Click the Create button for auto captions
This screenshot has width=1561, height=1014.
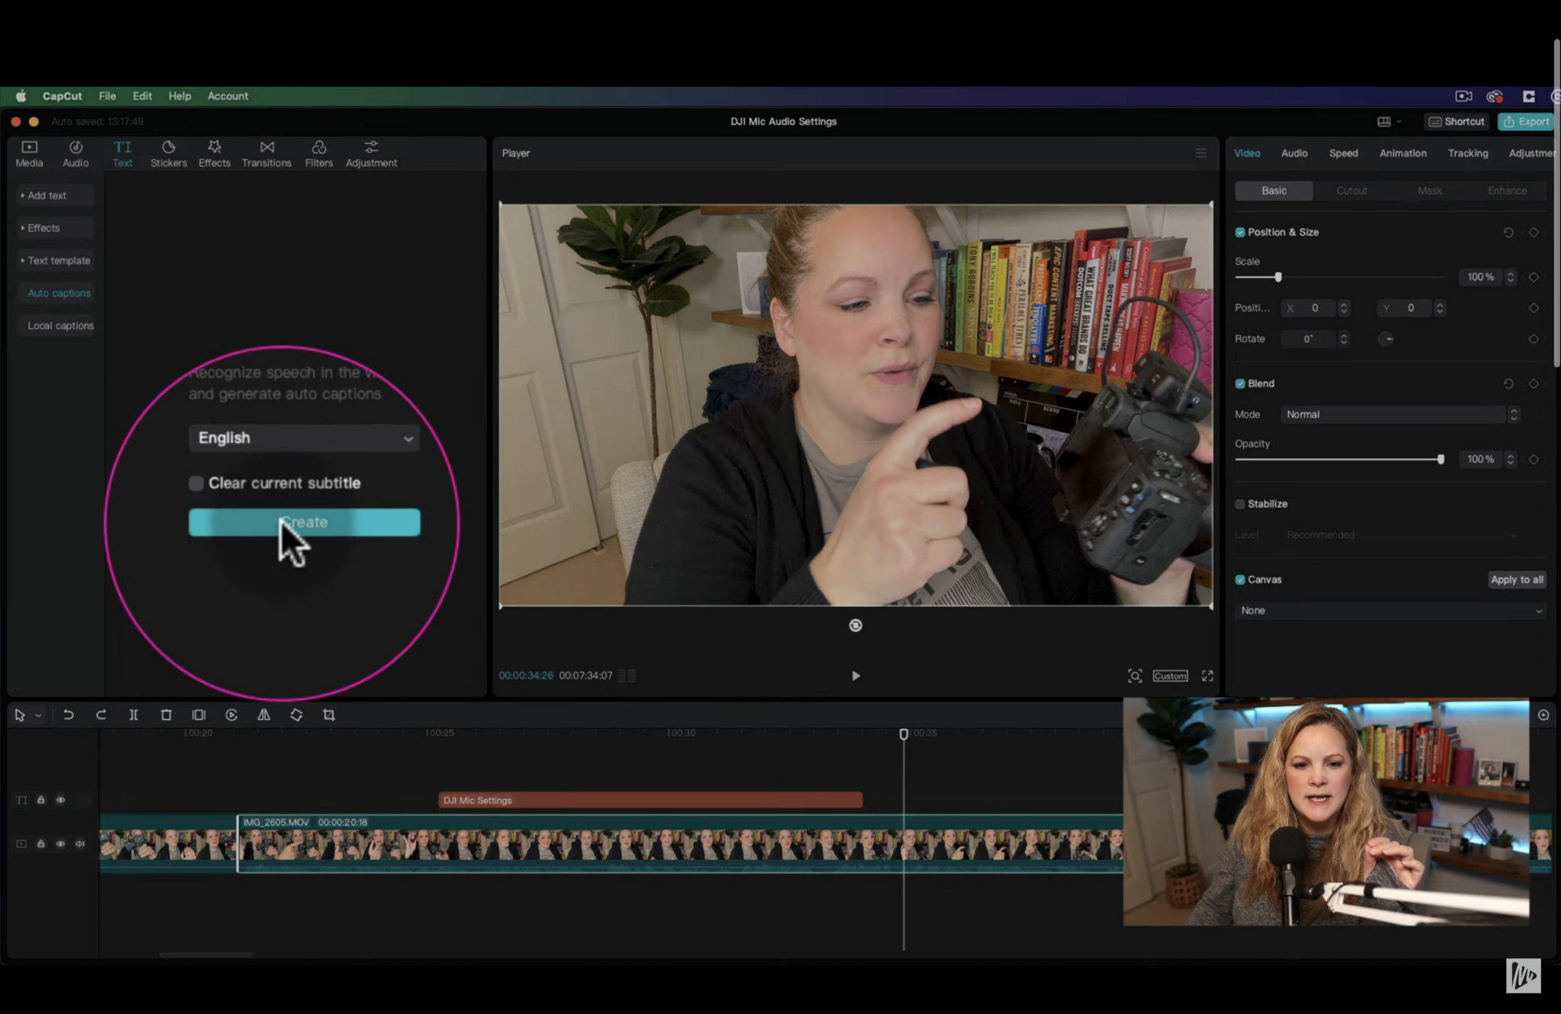click(x=304, y=521)
